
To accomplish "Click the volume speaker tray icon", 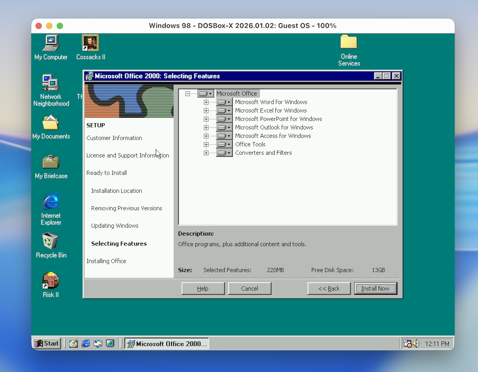I will 416,343.
